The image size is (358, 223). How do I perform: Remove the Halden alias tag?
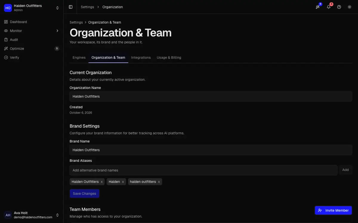coord(123,182)
